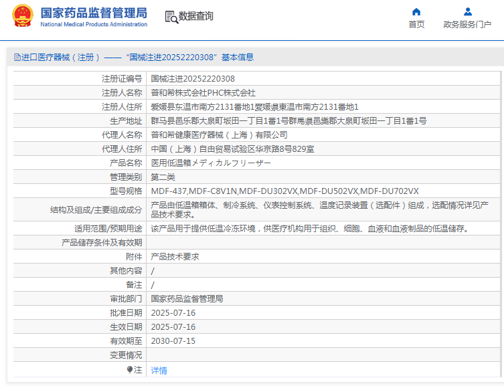
Task: Click National Medical Products Administration subtitle
Action: coord(94,24)
